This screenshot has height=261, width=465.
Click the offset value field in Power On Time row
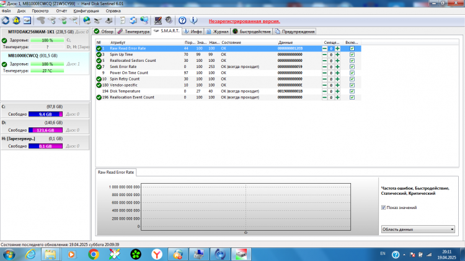click(x=331, y=73)
